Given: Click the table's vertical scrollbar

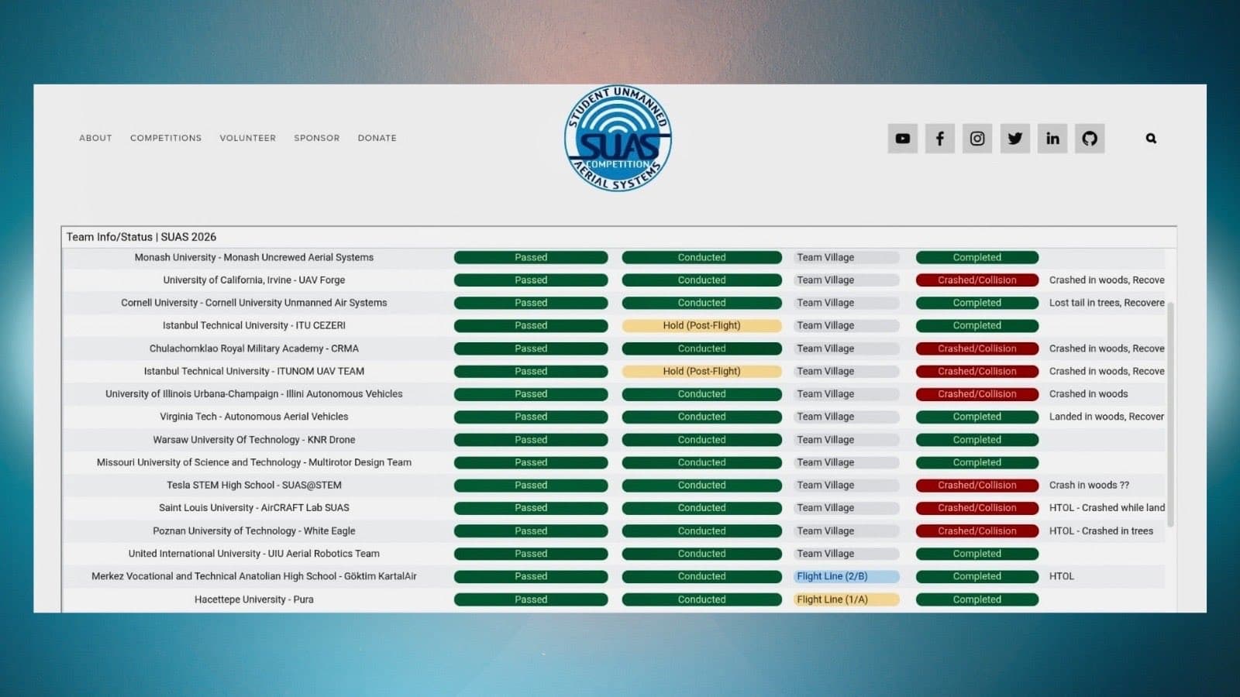Looking at the screenshot, I should 1170,414.
